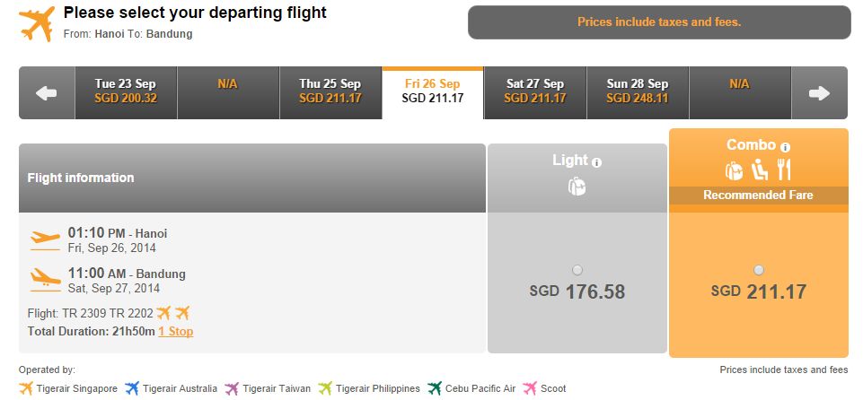
Task: Click the next dates right arrow
Action: click(819, 93)
